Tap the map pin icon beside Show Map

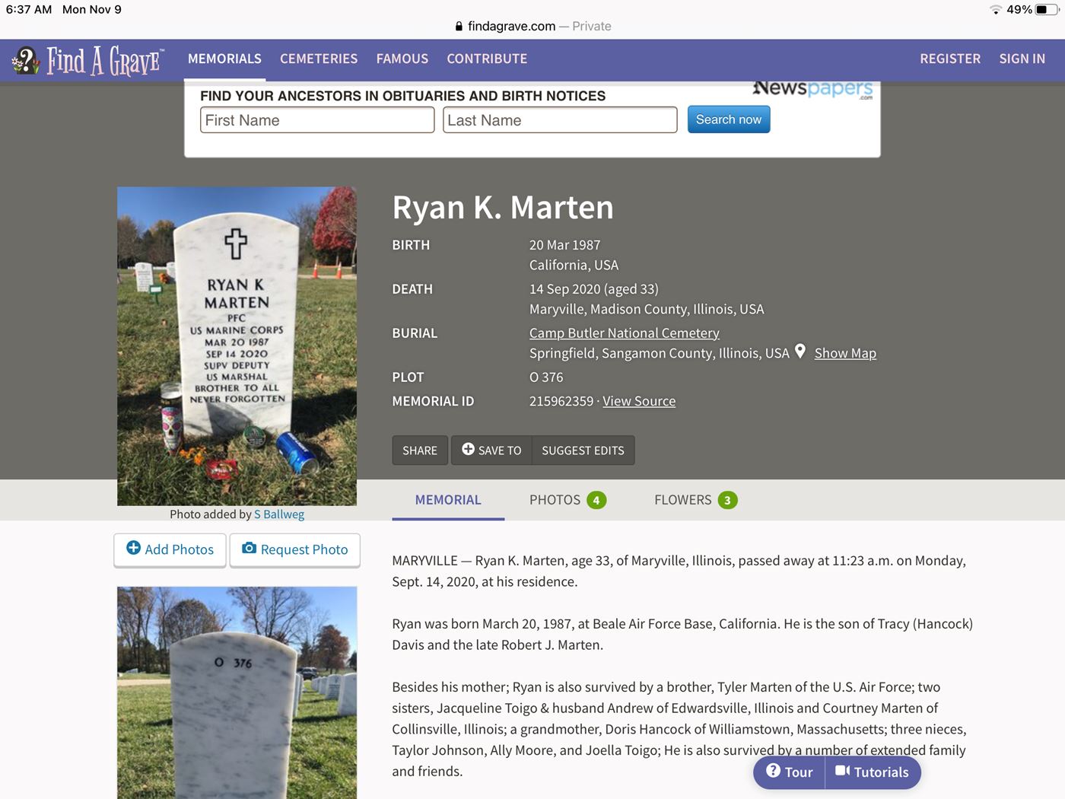[x=800, y=352]
